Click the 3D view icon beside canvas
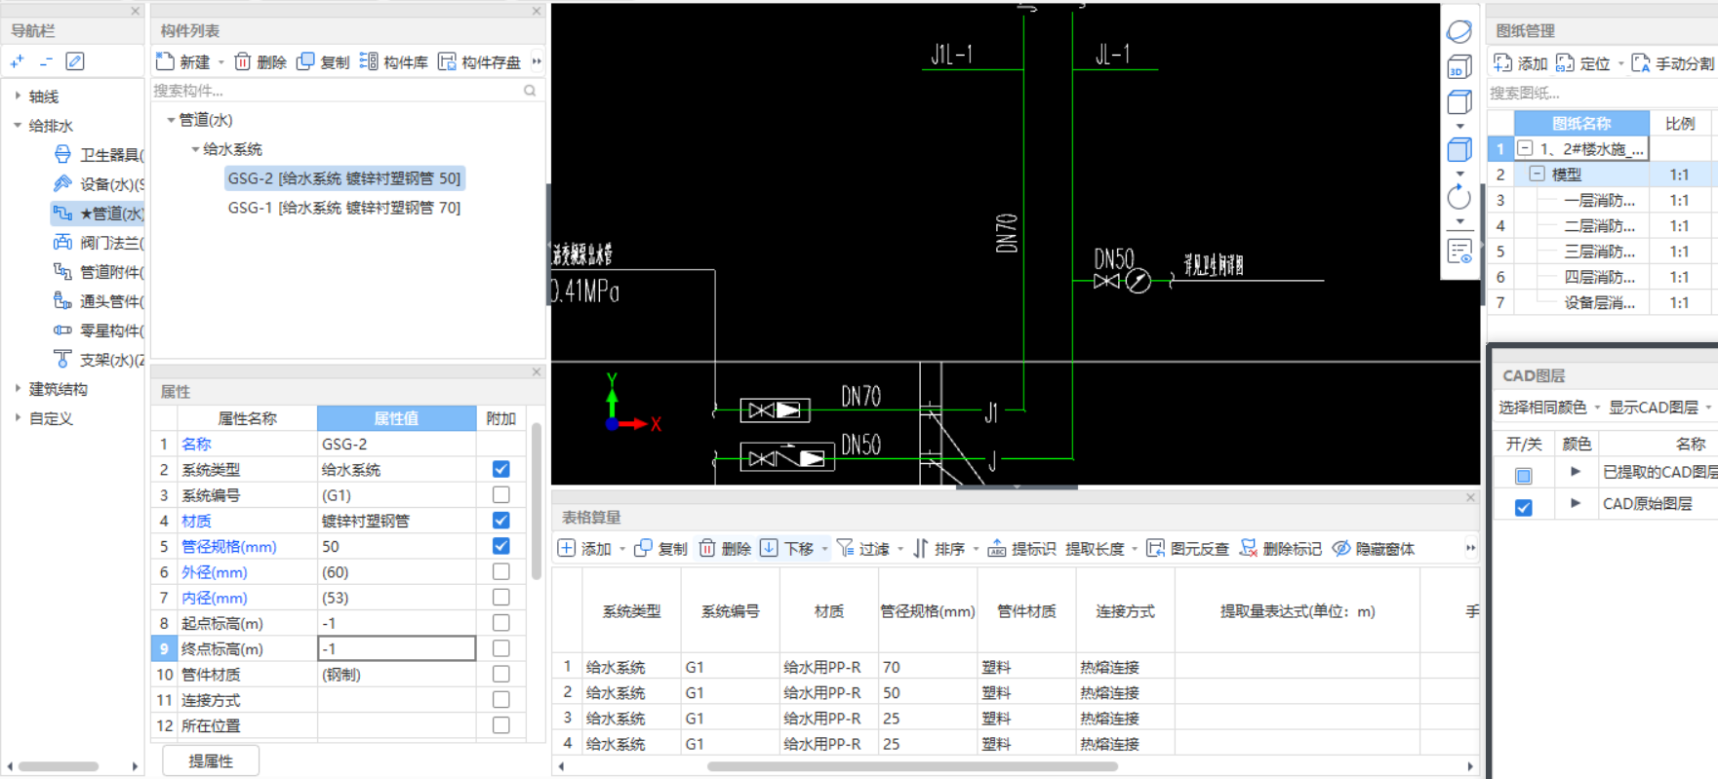The width and height of the screenshot is (1718, 779). (1459, 66)
